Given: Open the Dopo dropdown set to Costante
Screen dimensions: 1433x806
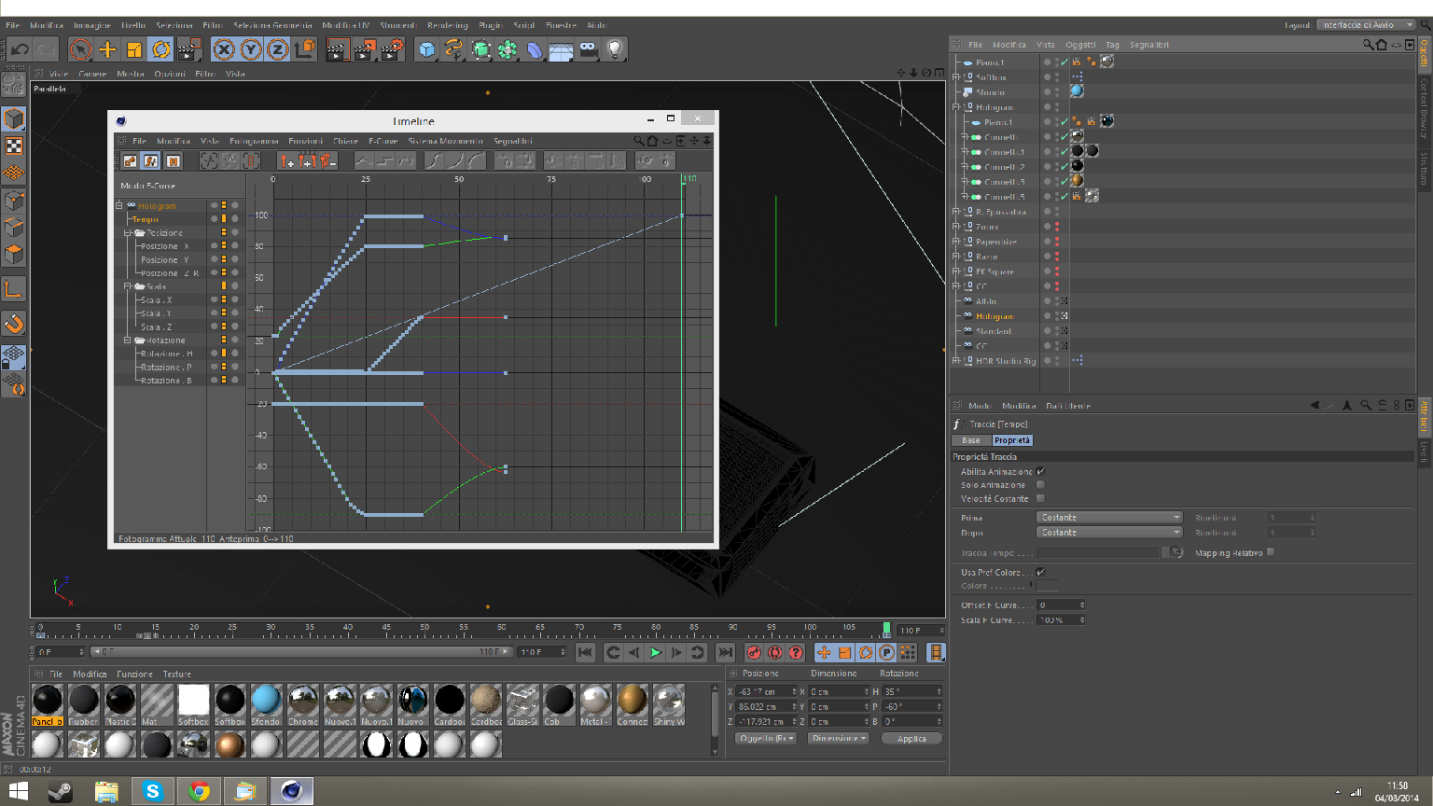Looking at the screenshot, I should 1108,533.
